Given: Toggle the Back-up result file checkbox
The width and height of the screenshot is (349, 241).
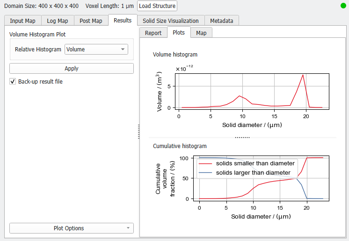Looking at the screenshot, I should 13,82.
